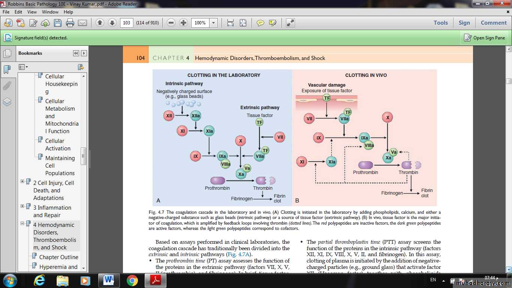The width and height of the screenshot is (512, 288).
Task: Open the View menu
Action: pyautogui.click(x=32, y=12)
